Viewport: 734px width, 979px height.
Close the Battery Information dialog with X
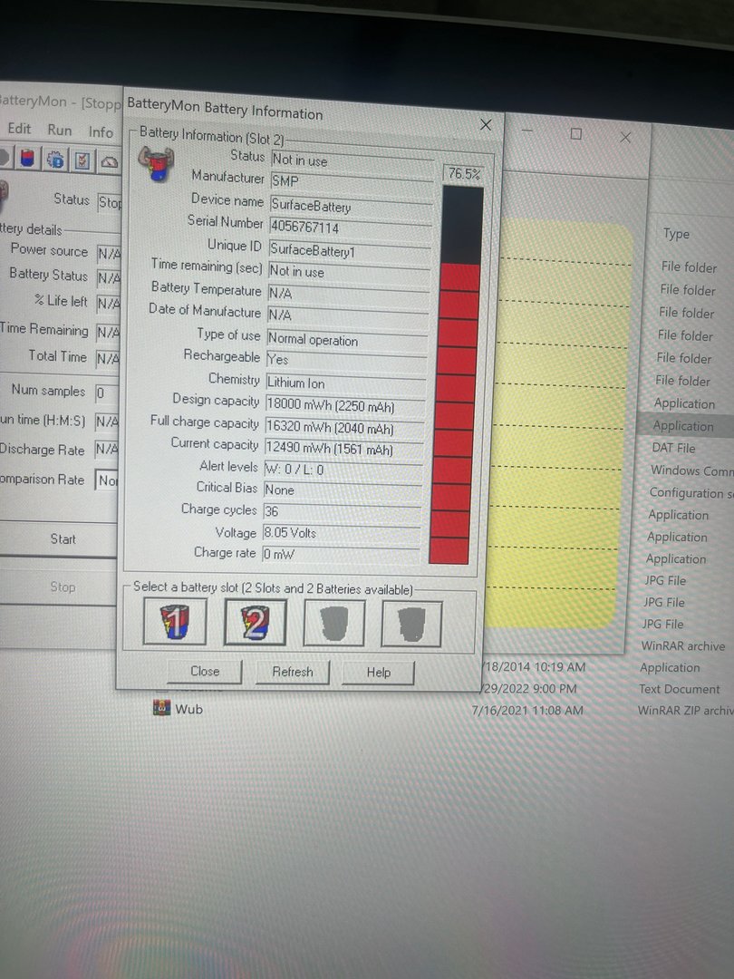486,125
